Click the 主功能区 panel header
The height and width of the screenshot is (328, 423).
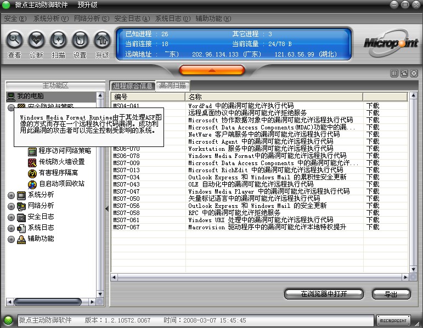coord(55,86)
